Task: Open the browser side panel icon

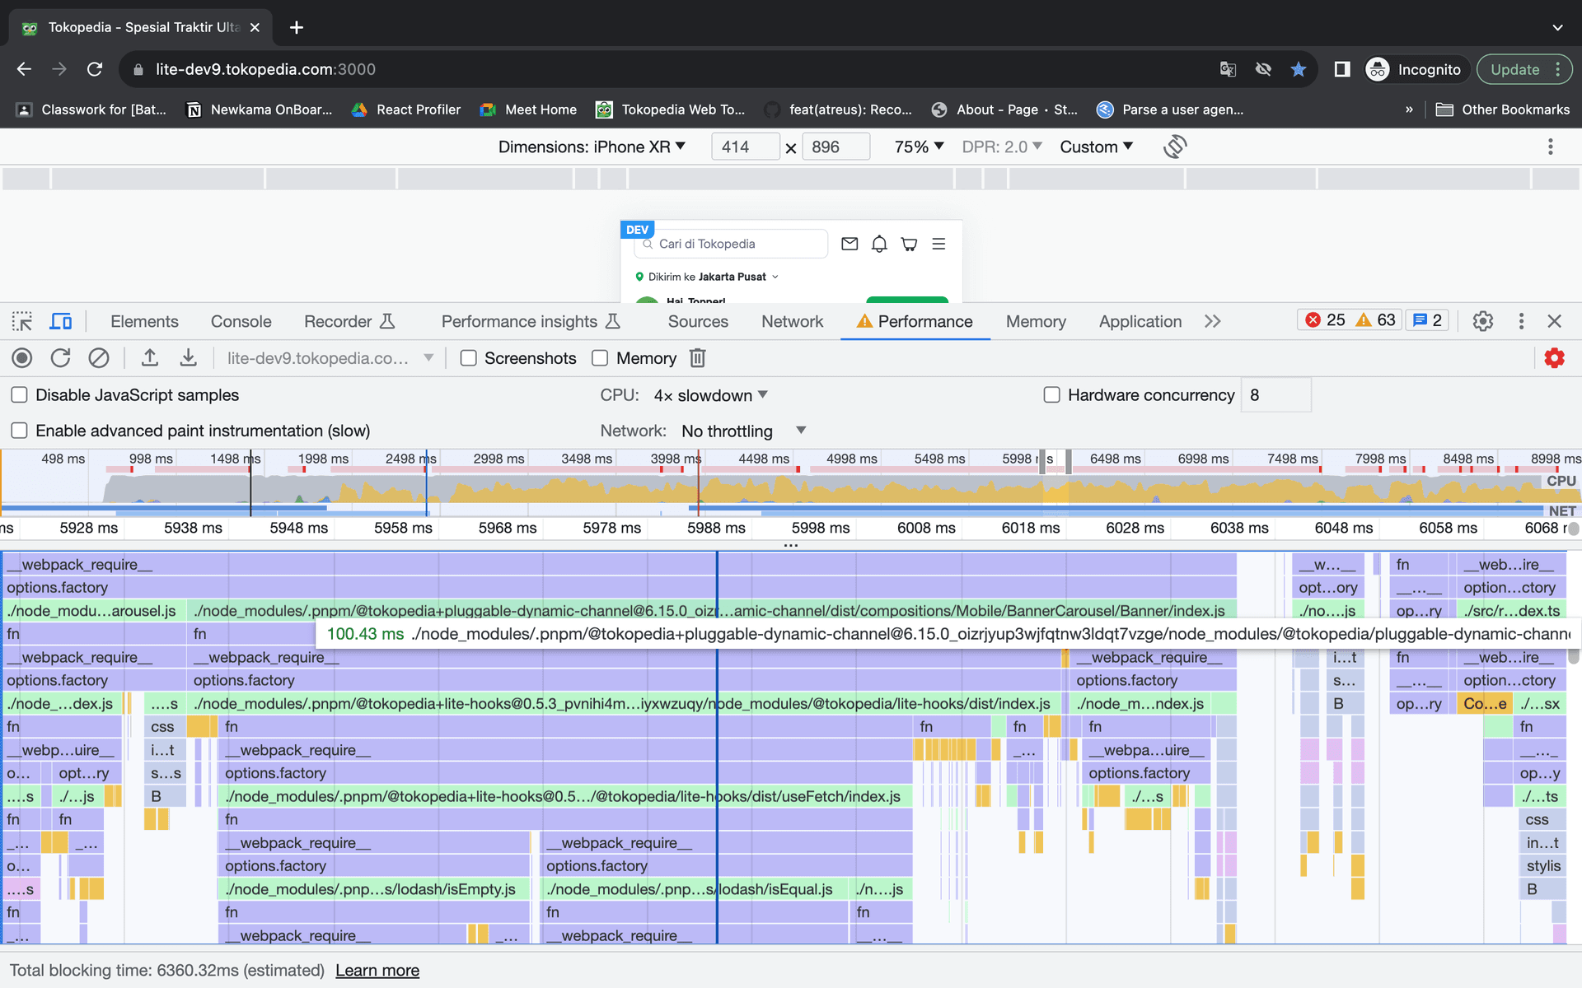Action: pos(1342,69)
